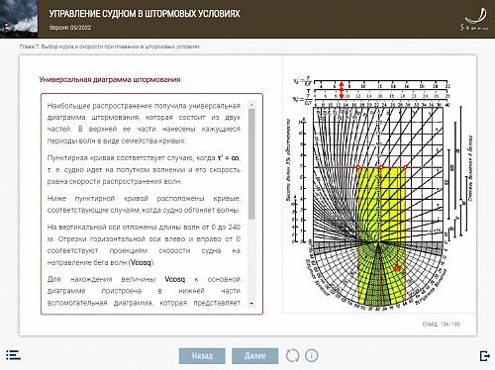Click the slide counter 106/180

(x=442, y=324)
